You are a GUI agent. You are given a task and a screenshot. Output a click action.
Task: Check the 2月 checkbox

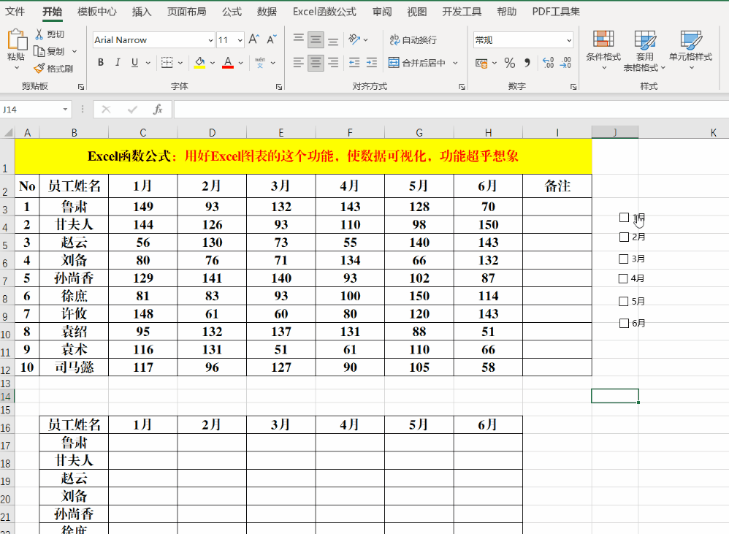tap(624, 237)
